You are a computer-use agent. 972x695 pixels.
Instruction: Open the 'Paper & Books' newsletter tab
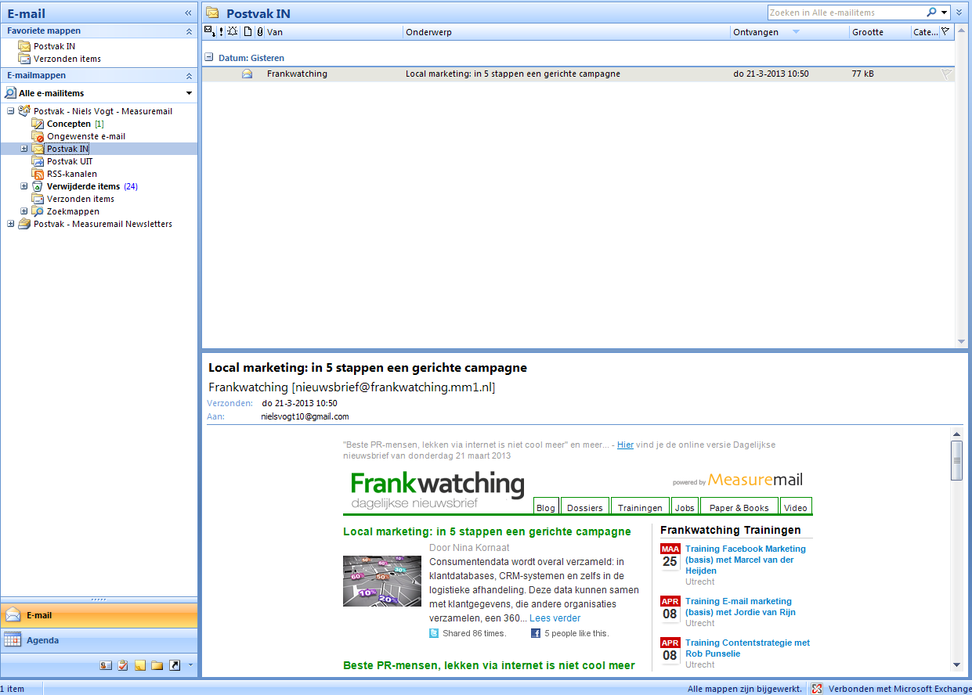pyautogui.click(x=739, y=507)
